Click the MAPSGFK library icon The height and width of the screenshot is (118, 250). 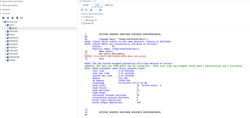coord(8,38)
